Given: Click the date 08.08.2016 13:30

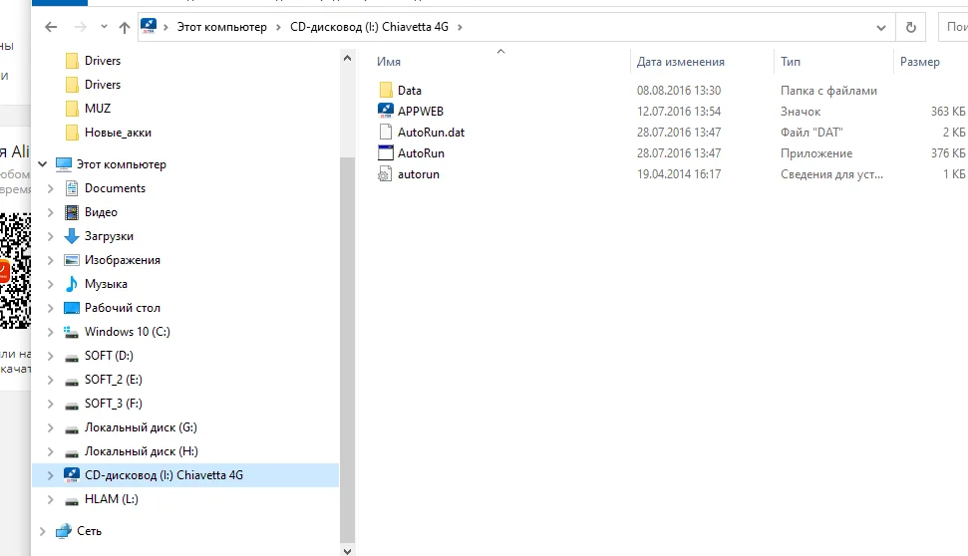Looking at the screenshot, I should point(679,90).
